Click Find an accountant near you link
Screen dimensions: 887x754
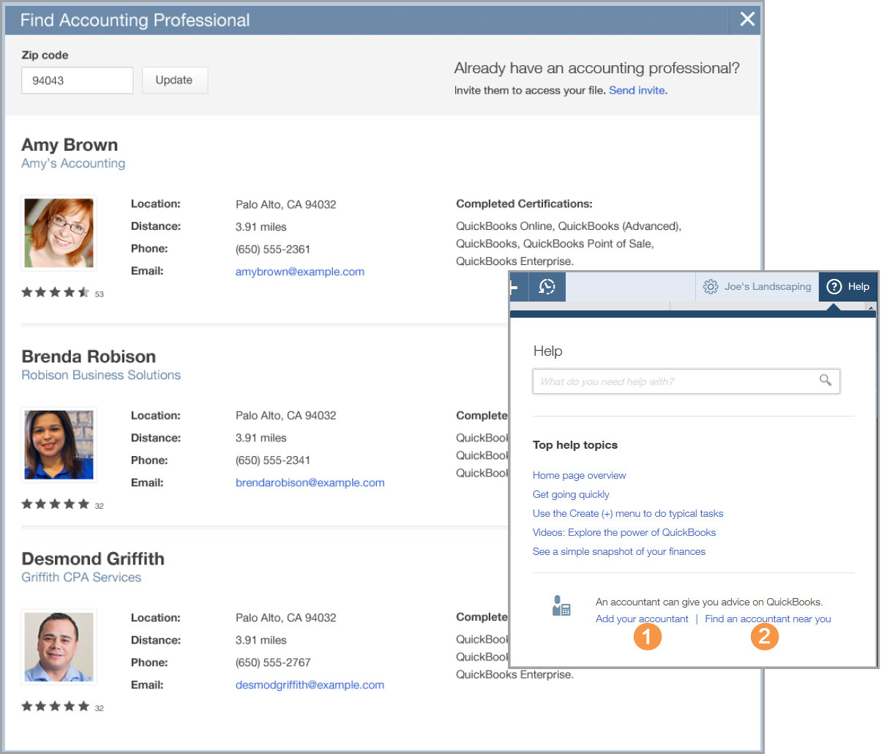click(x=768, y=619)
